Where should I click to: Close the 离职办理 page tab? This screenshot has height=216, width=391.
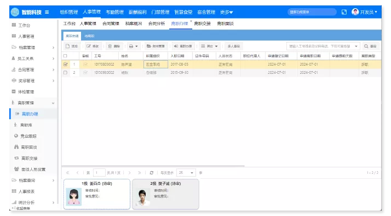click(x=191, y=21)
